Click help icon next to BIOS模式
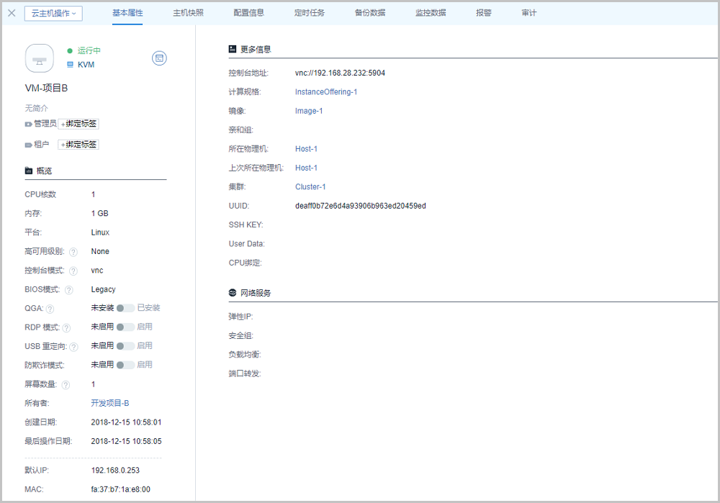Image resolution: width=720 pixels, height=503 pixels. click(69, 290)
